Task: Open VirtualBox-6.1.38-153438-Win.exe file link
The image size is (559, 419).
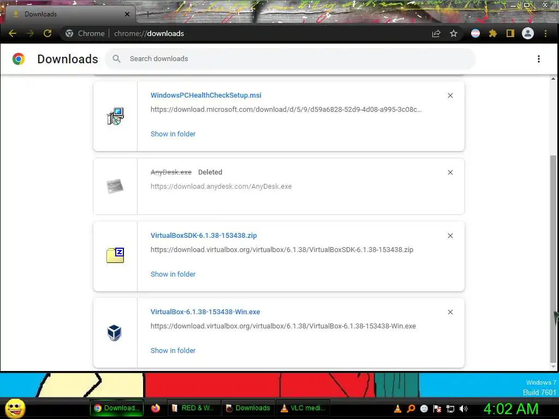Action: coord(205,312)
